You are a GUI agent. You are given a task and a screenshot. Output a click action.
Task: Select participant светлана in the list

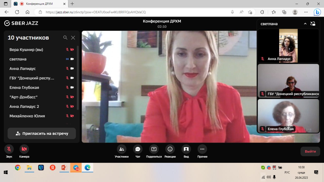(18, 59)
